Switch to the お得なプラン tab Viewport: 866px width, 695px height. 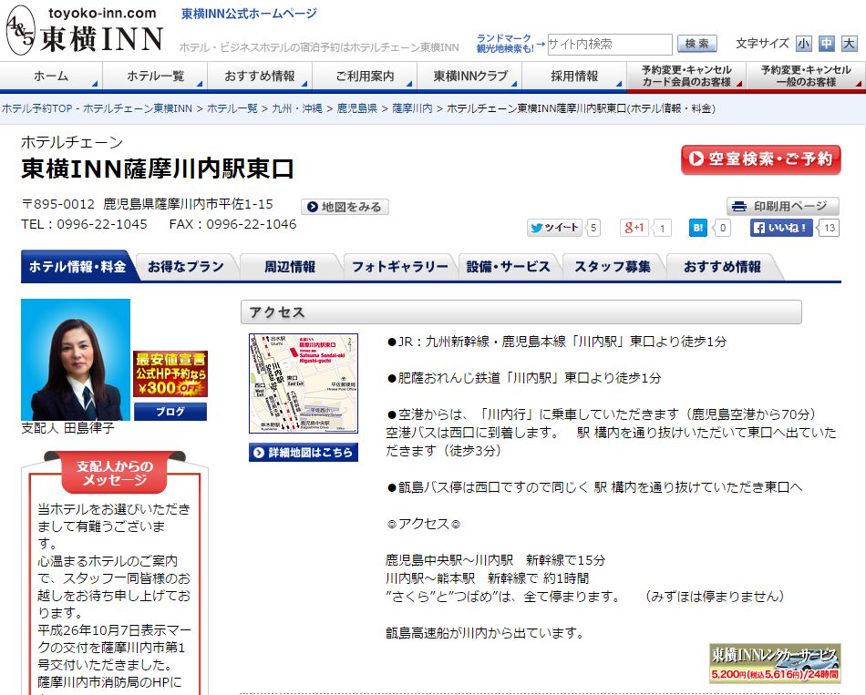(x=186, y=267)
